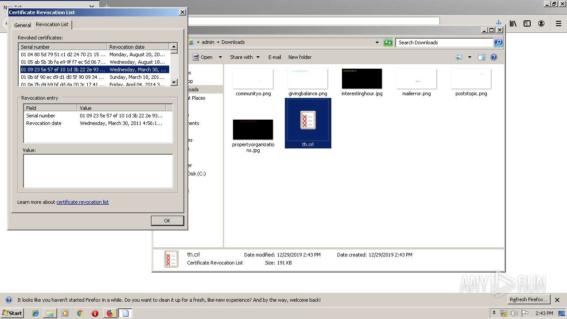567x319 pixels.
Task: Expand view options dropdown arrow
Action: tap(470, 57)
